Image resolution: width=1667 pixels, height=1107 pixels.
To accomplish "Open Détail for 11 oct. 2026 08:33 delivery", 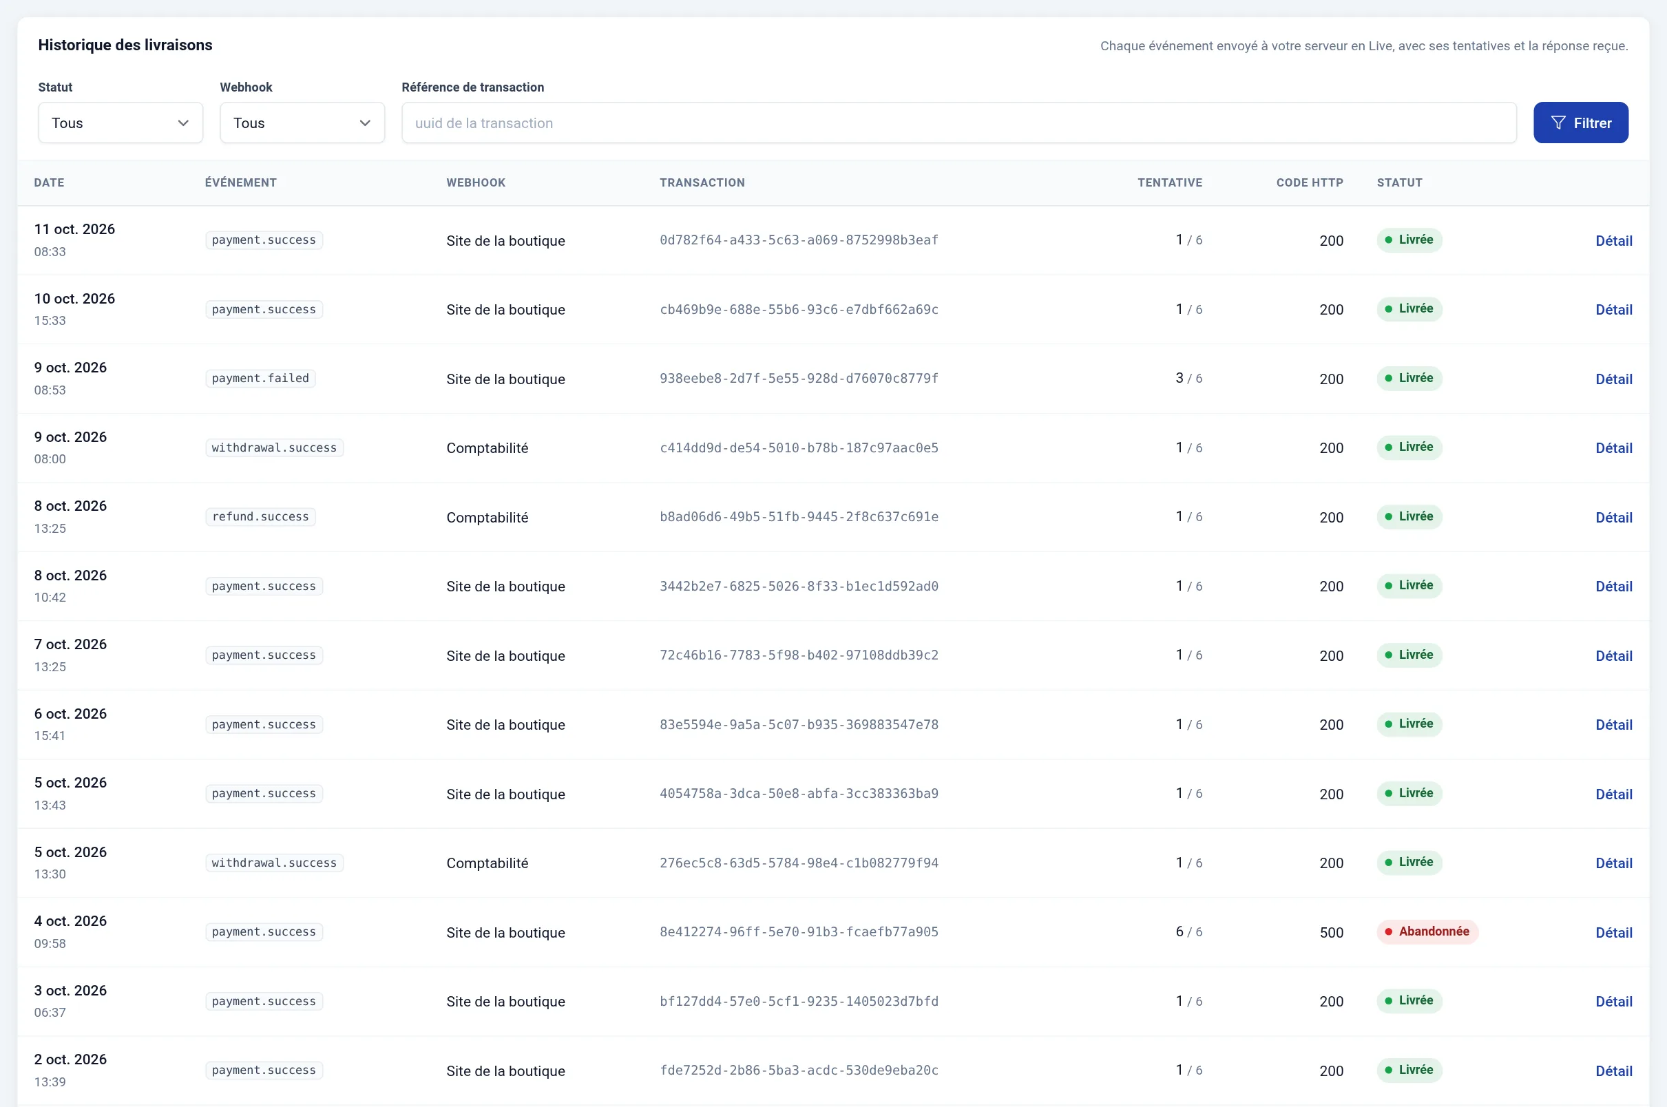I will 1613,241.
